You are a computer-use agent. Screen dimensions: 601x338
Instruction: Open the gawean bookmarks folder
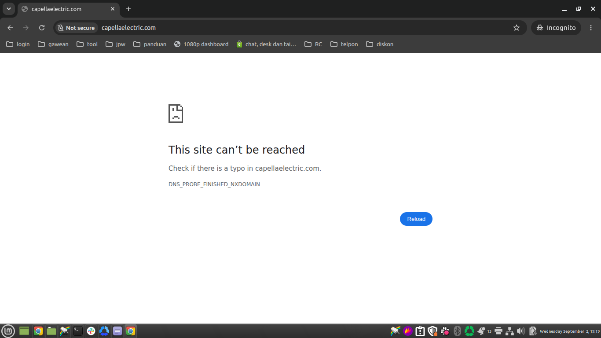pos(53,44)
